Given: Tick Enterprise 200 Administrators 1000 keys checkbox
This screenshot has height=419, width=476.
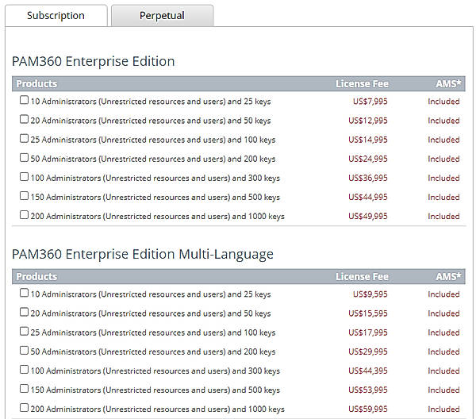Looking at the screenshot, I should tap(24, 215).
